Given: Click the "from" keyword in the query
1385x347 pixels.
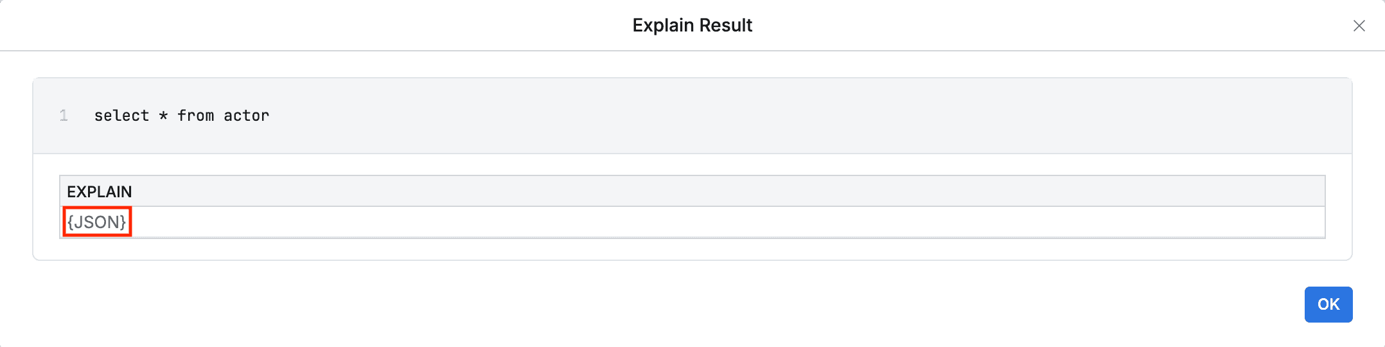Looking at the screenshot, I should (x=195, y=116).
